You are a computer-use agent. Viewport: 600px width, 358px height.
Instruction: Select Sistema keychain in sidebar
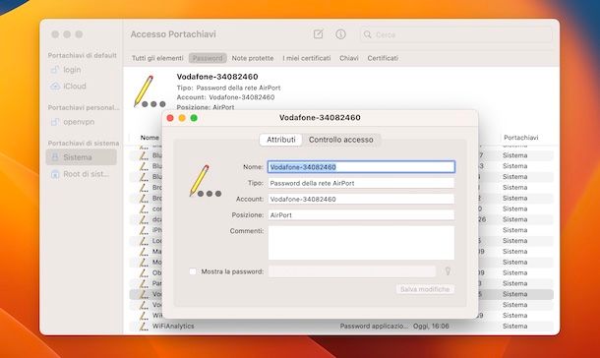click(x=81, y=157)
